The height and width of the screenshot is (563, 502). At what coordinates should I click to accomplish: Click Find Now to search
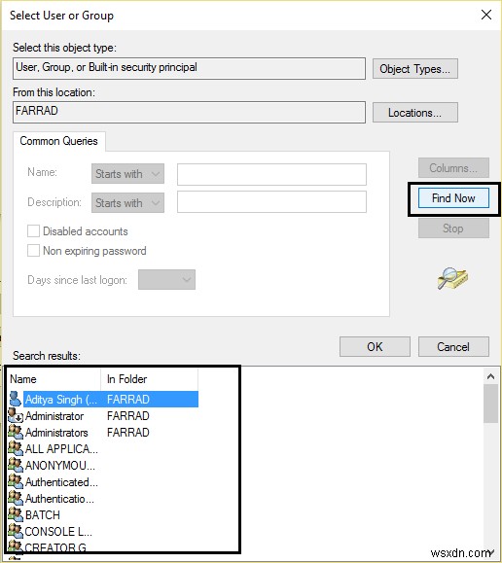(x=453, y=198)
